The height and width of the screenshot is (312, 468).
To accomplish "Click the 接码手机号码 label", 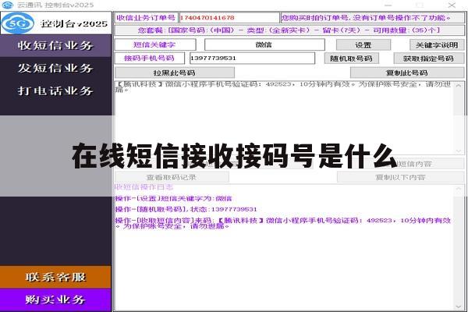I will tap(149, 58).
